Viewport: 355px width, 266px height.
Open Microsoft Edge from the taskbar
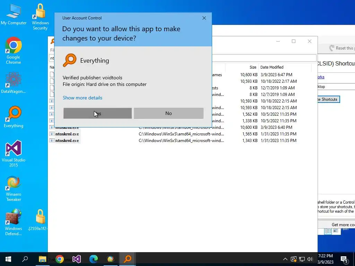[94, 259]
